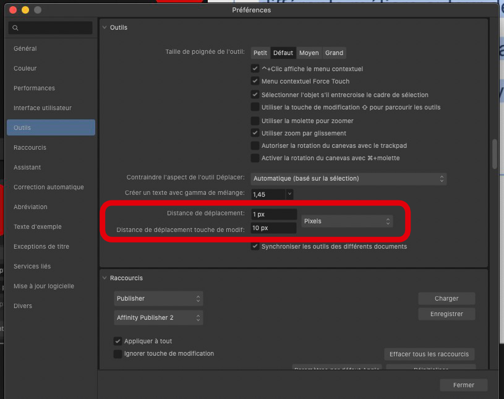Open the Divers section
This screenshot has width=504, height=399.
click(22, 306)
